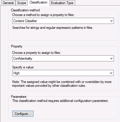Switch to the General tab

point(8,3)
